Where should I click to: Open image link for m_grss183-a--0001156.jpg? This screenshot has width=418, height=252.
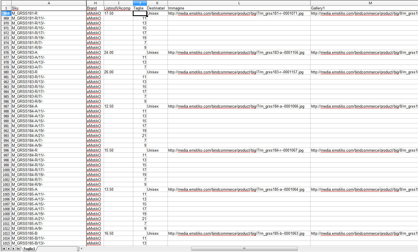point(236,53)
